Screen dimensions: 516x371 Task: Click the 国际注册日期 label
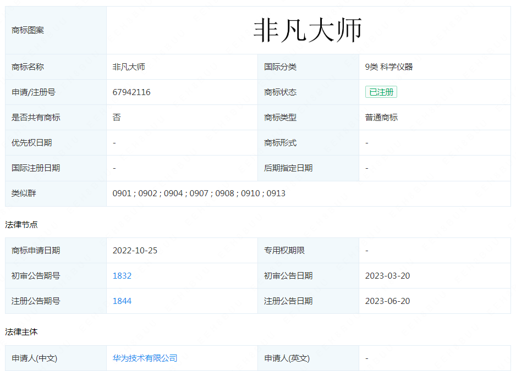36,168
